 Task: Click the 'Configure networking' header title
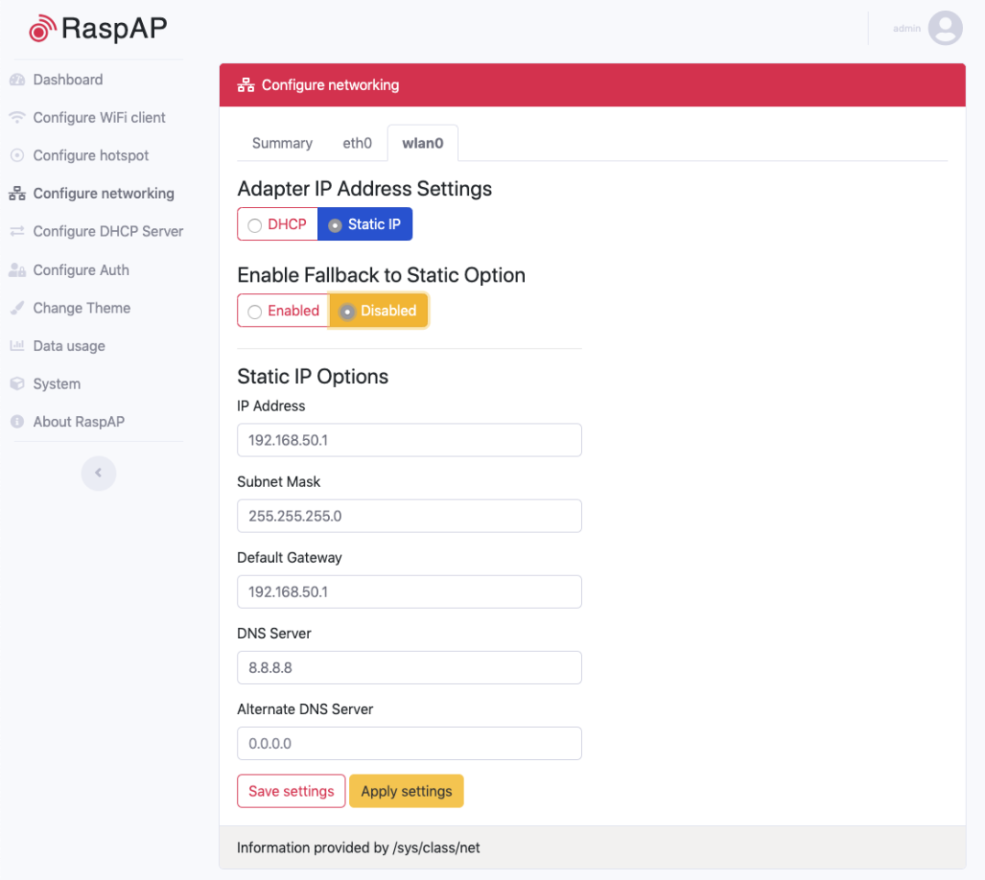coord(331,85)
